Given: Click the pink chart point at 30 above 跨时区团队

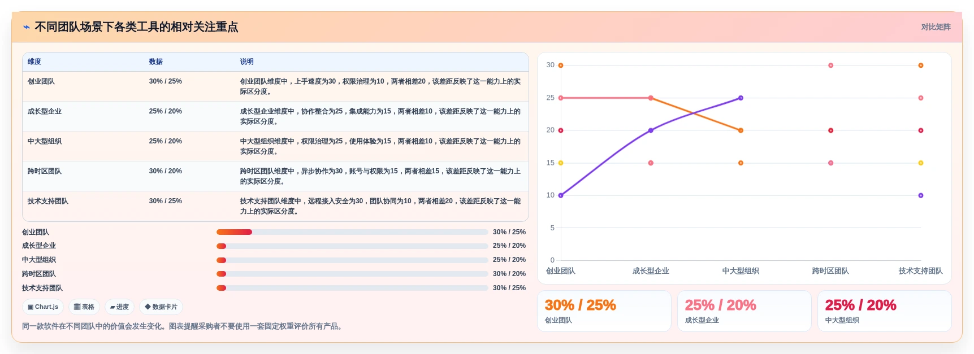Looking at the screenshot, I should (x=831, y=65).
